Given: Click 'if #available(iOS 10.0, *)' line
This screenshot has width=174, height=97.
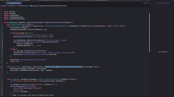Looking at the screenshot, I should pos(21,33).
